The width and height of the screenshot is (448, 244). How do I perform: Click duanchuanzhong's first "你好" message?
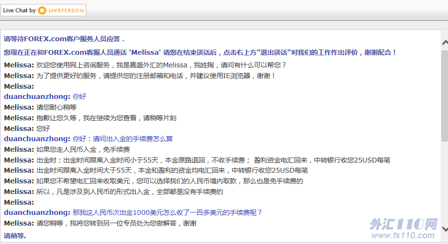tap(45, 97)
